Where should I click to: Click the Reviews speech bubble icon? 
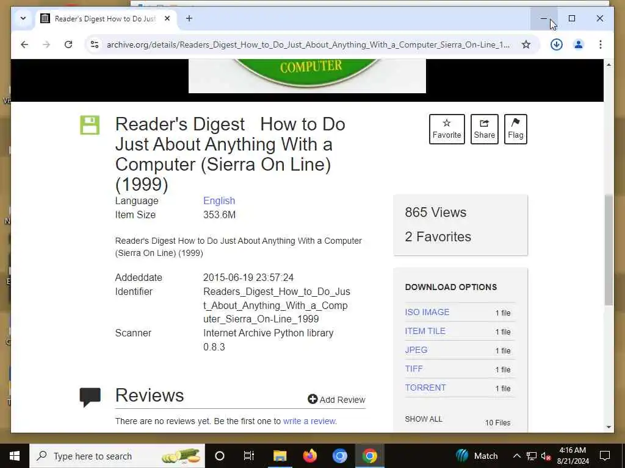pyautogui.click(x=90, y=397)
